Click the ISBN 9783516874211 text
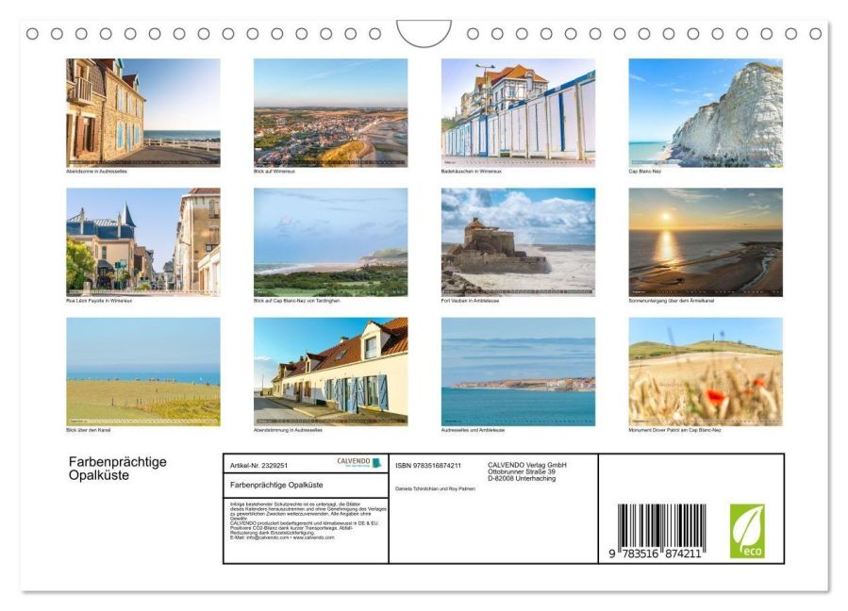Screen dimensions: 848x611 click(x=428, y=466)
